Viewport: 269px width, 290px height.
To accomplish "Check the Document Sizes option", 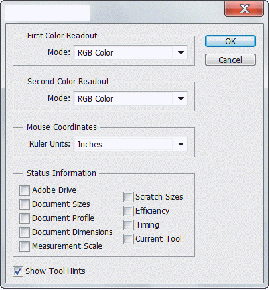I will [x=25, y=204].
